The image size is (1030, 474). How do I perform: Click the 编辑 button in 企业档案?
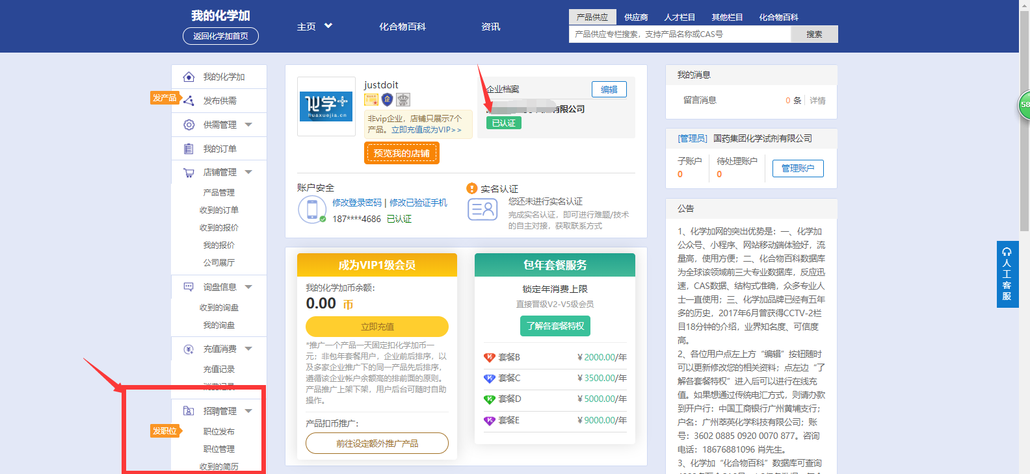(609, 90)
